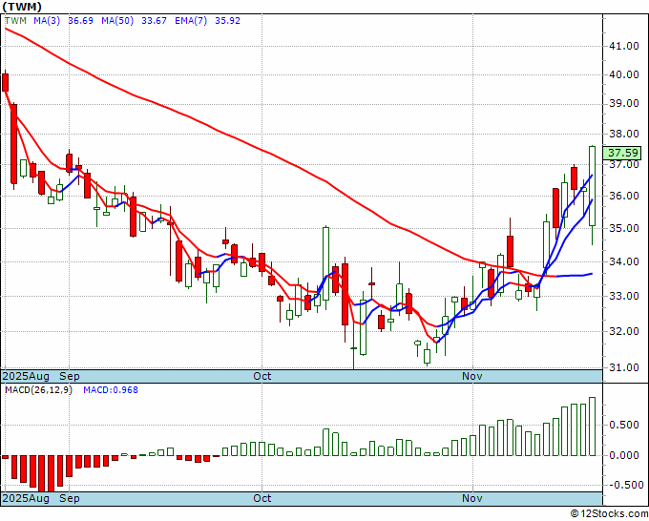Click the EMA(7) legend label

[x=191, y=21]
